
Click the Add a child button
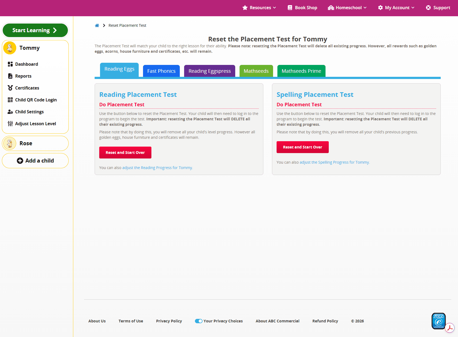[x=35, y=161]
